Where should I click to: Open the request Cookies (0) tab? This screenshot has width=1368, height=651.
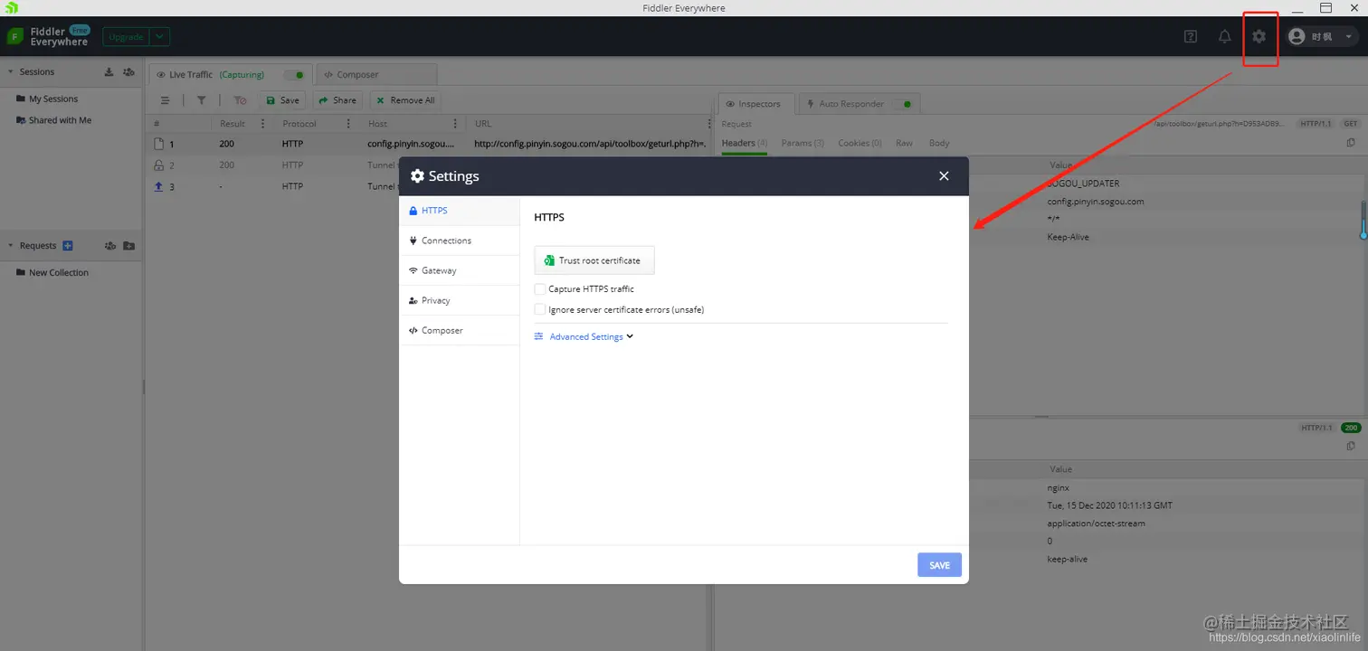tap(860, 143)
